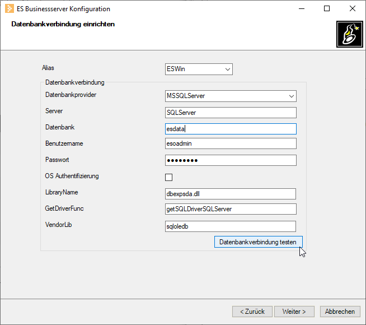This screenshot has height=325, width=366.
Task: Expand the Datenbankprovider dropdown arrow
Action: click(292, 96)
